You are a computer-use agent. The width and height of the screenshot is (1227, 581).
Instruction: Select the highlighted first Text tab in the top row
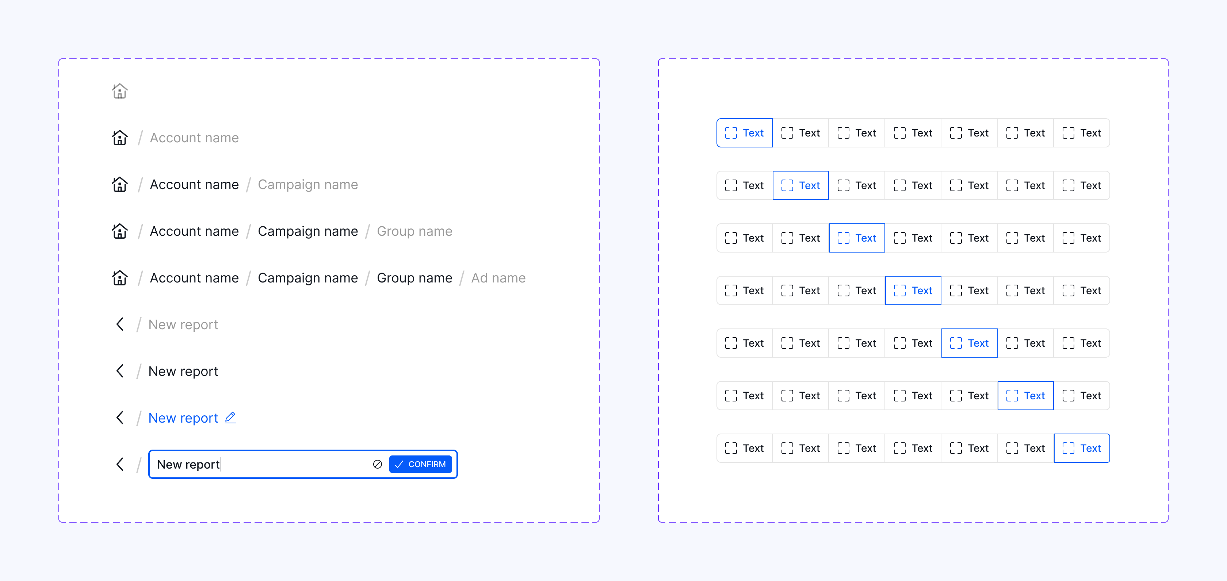coord(744,133)
